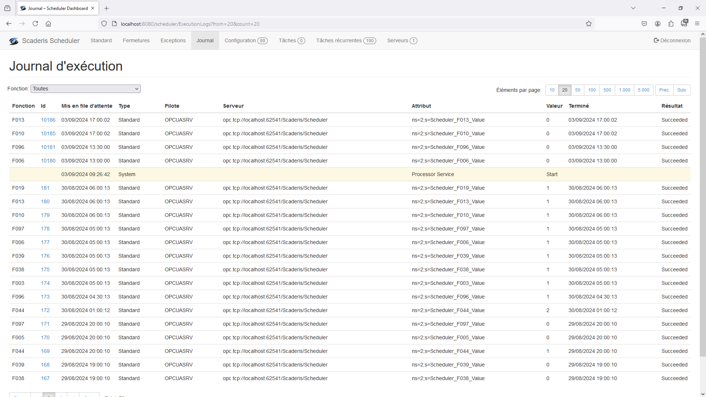Image resolution: width=706 pixels, height=397 pixels.
Task: Go to next page with Suiv.
Action: (x=682, y=90)
